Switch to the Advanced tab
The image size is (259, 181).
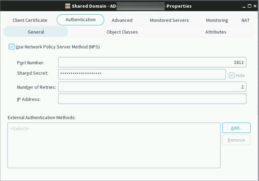click(122, 20)
